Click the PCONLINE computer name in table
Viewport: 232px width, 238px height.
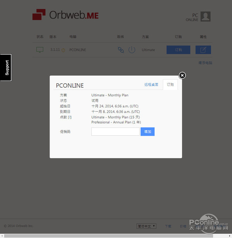[x=78, y=50]
